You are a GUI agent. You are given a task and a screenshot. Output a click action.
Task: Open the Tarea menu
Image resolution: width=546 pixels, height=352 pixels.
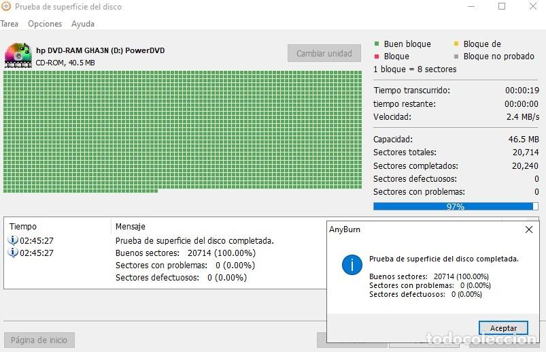tap(9, 24)
